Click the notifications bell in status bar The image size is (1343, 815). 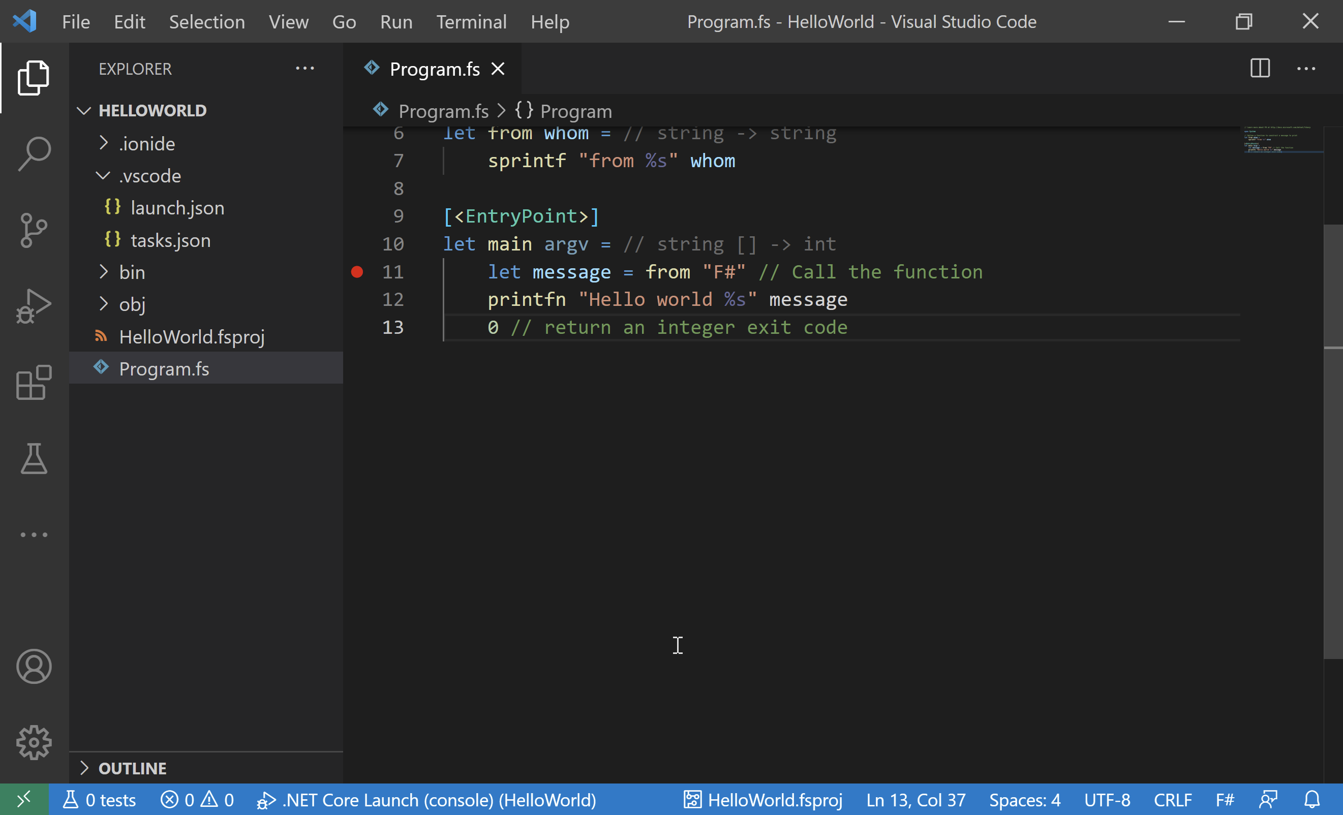point(1312,800)
